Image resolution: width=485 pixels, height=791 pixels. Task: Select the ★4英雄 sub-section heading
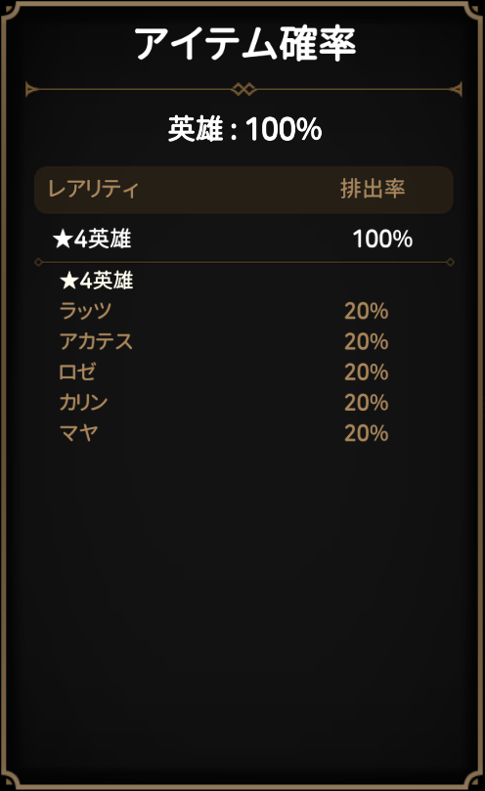[97, 281]
